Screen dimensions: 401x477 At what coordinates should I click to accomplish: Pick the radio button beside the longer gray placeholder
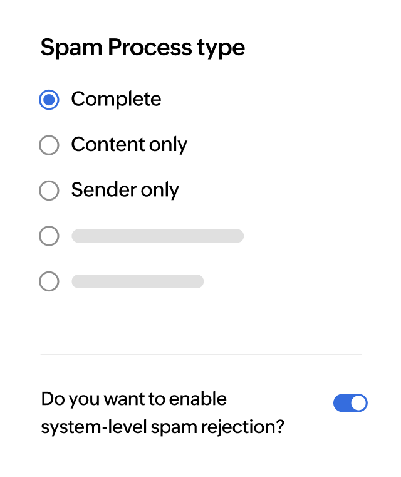click(49, 236)
